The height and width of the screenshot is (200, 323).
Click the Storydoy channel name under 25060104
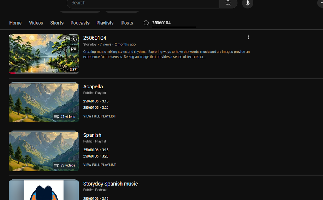click(x=90, y=44)
